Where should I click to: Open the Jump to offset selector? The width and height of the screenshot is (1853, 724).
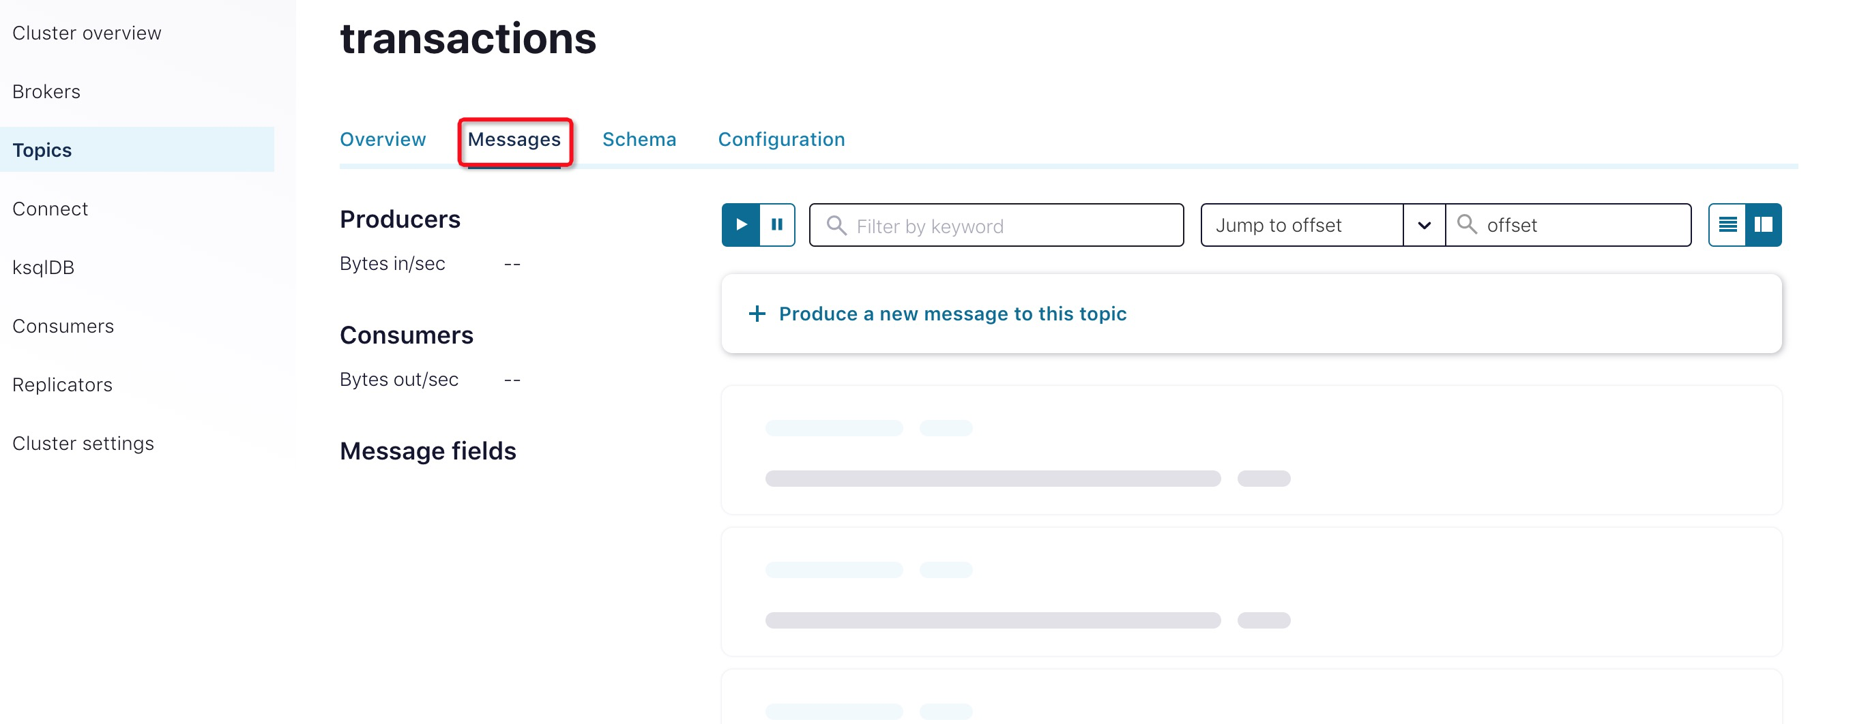click(1302, 225)
